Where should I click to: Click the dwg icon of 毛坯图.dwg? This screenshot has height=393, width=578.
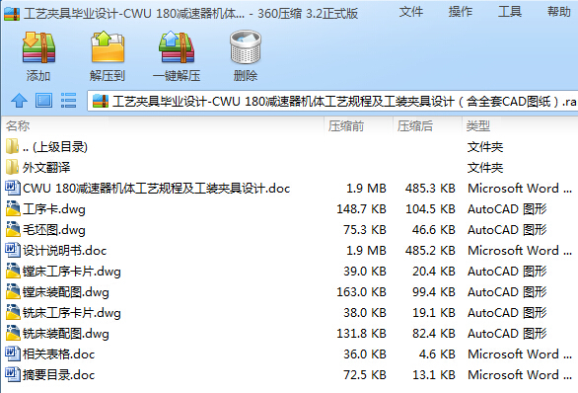tap(13, 229)
